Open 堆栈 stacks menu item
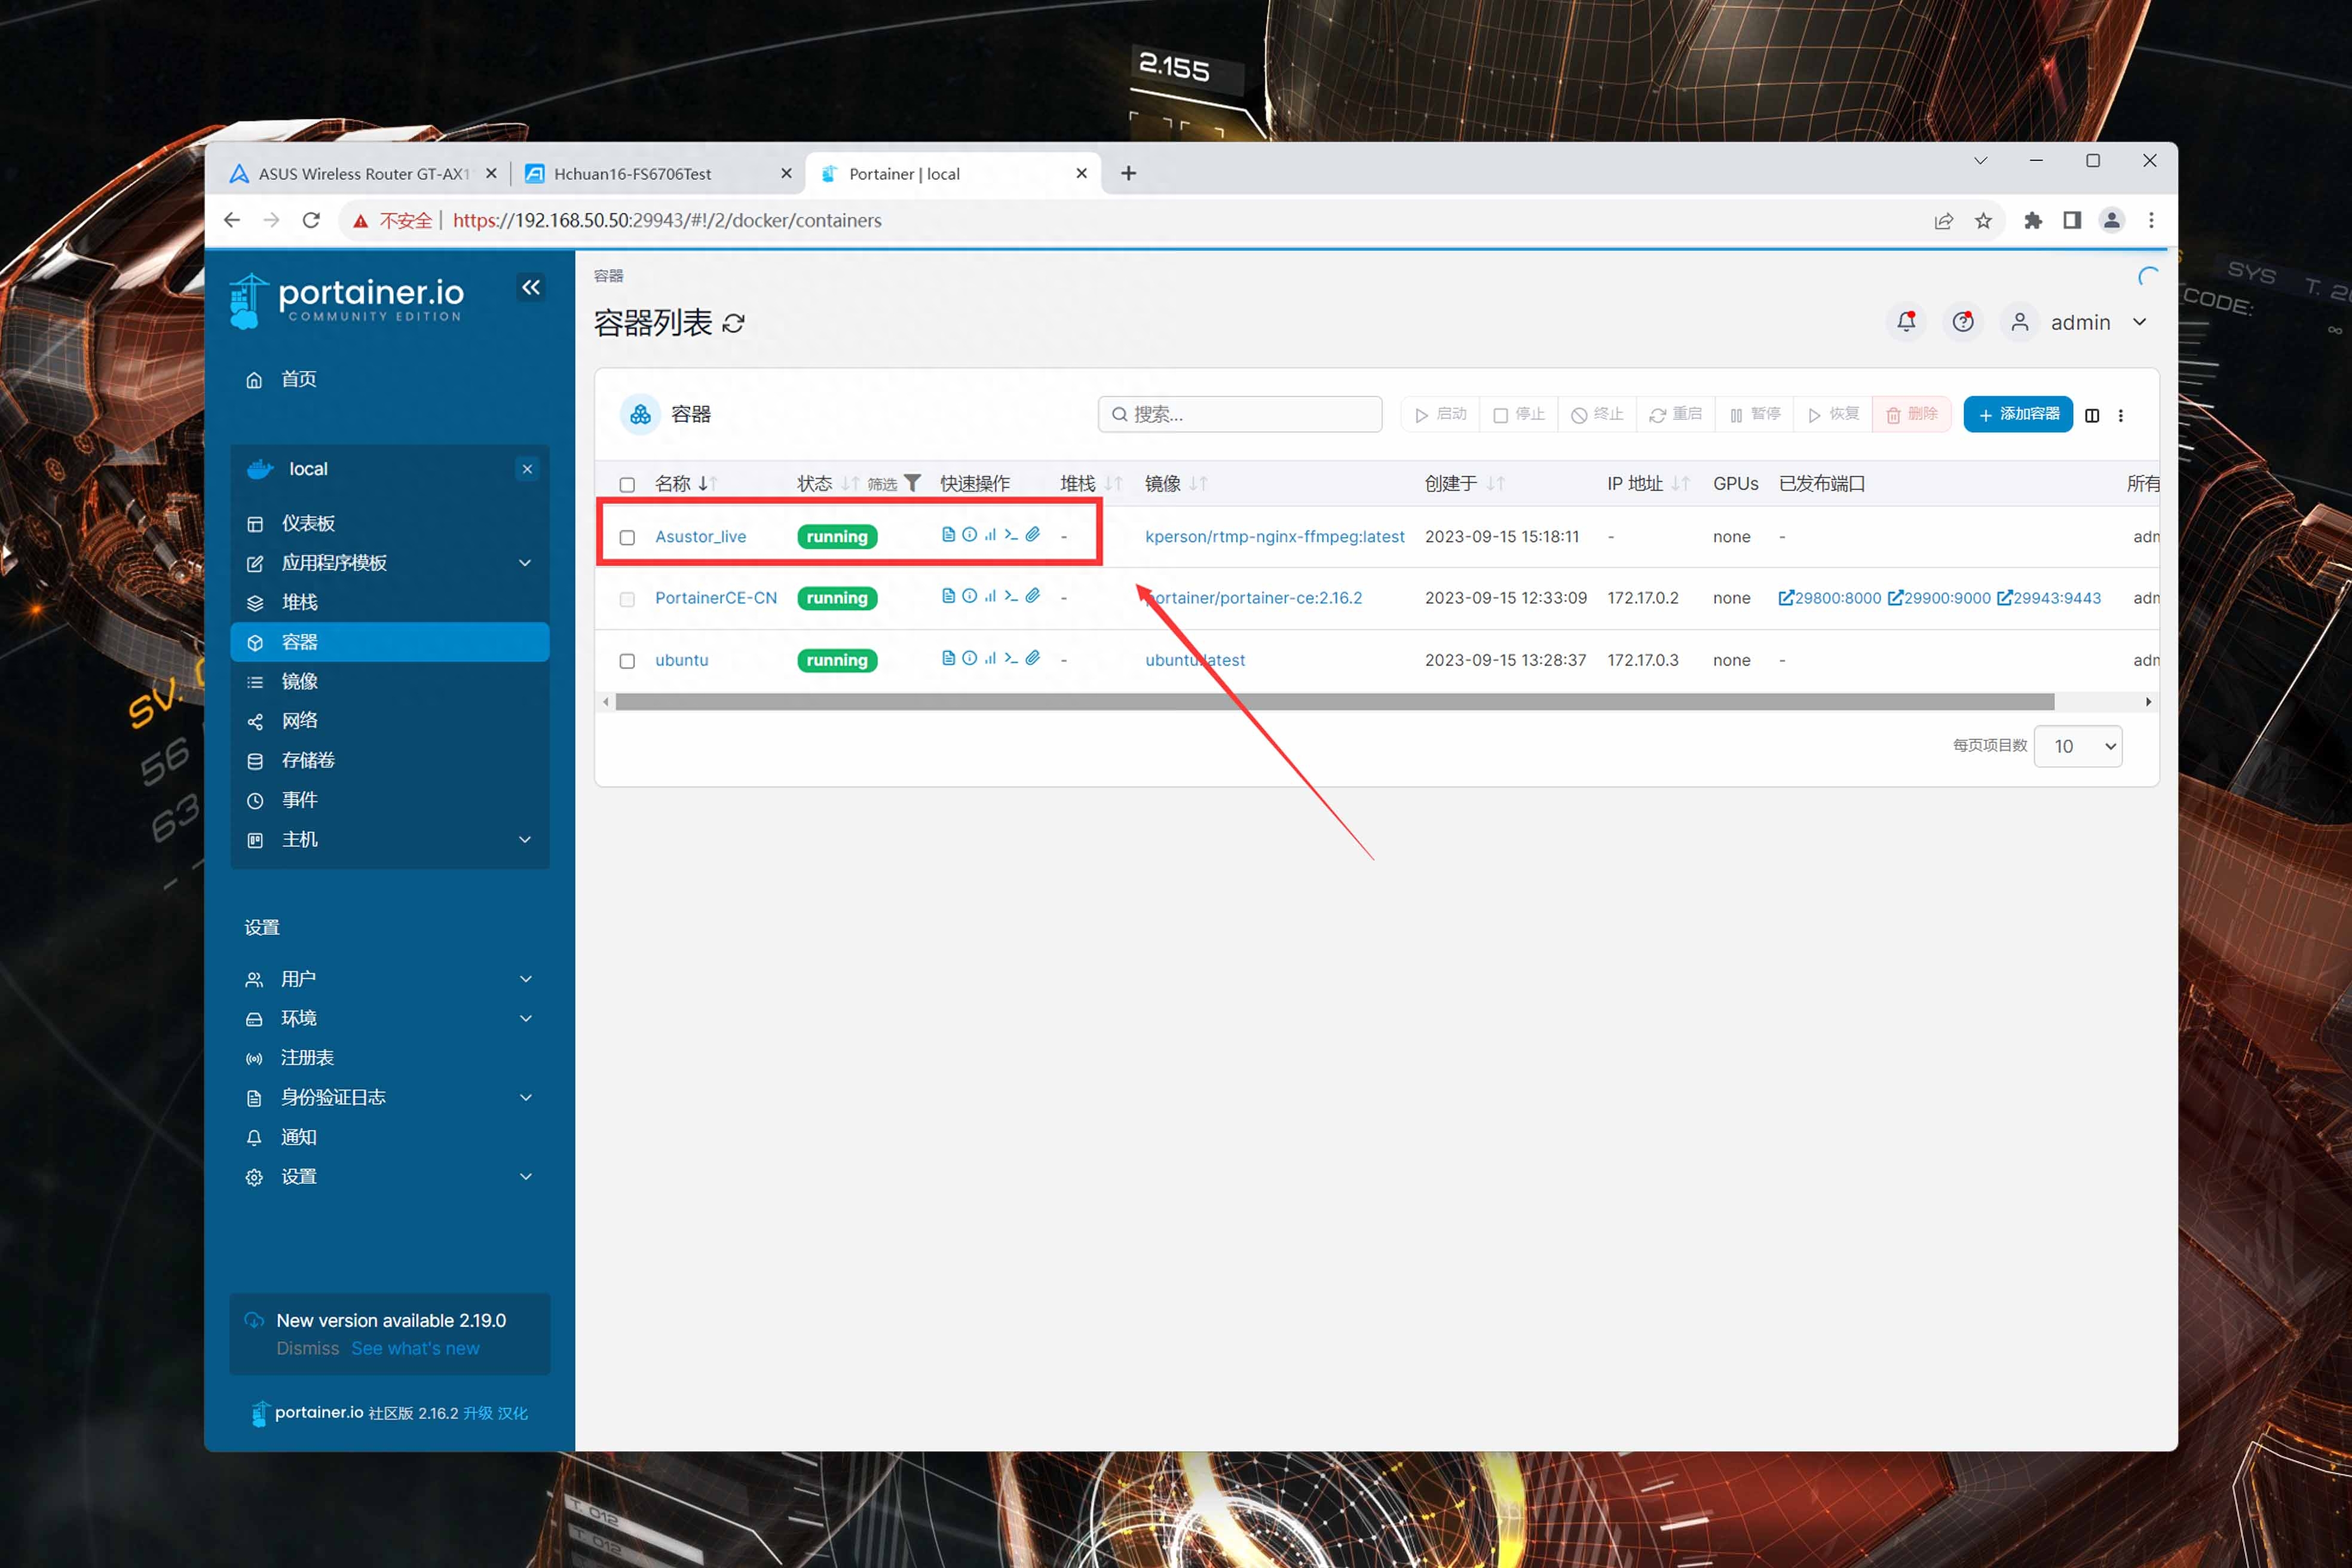2352x1568 pixels. [x=389, y=602]
